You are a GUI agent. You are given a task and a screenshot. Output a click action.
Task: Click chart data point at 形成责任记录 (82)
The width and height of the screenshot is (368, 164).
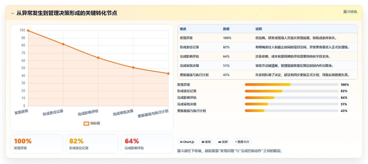coord(63,44)
